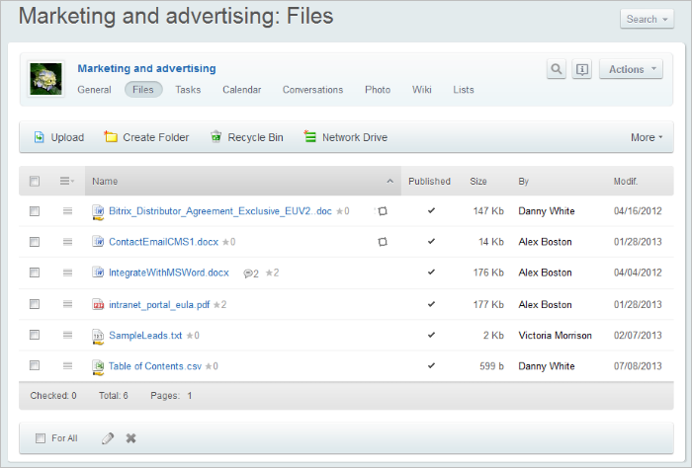Click the pencil edit icon at bottom
Viewport: 692px width, 468px height.
pos(108,437)
